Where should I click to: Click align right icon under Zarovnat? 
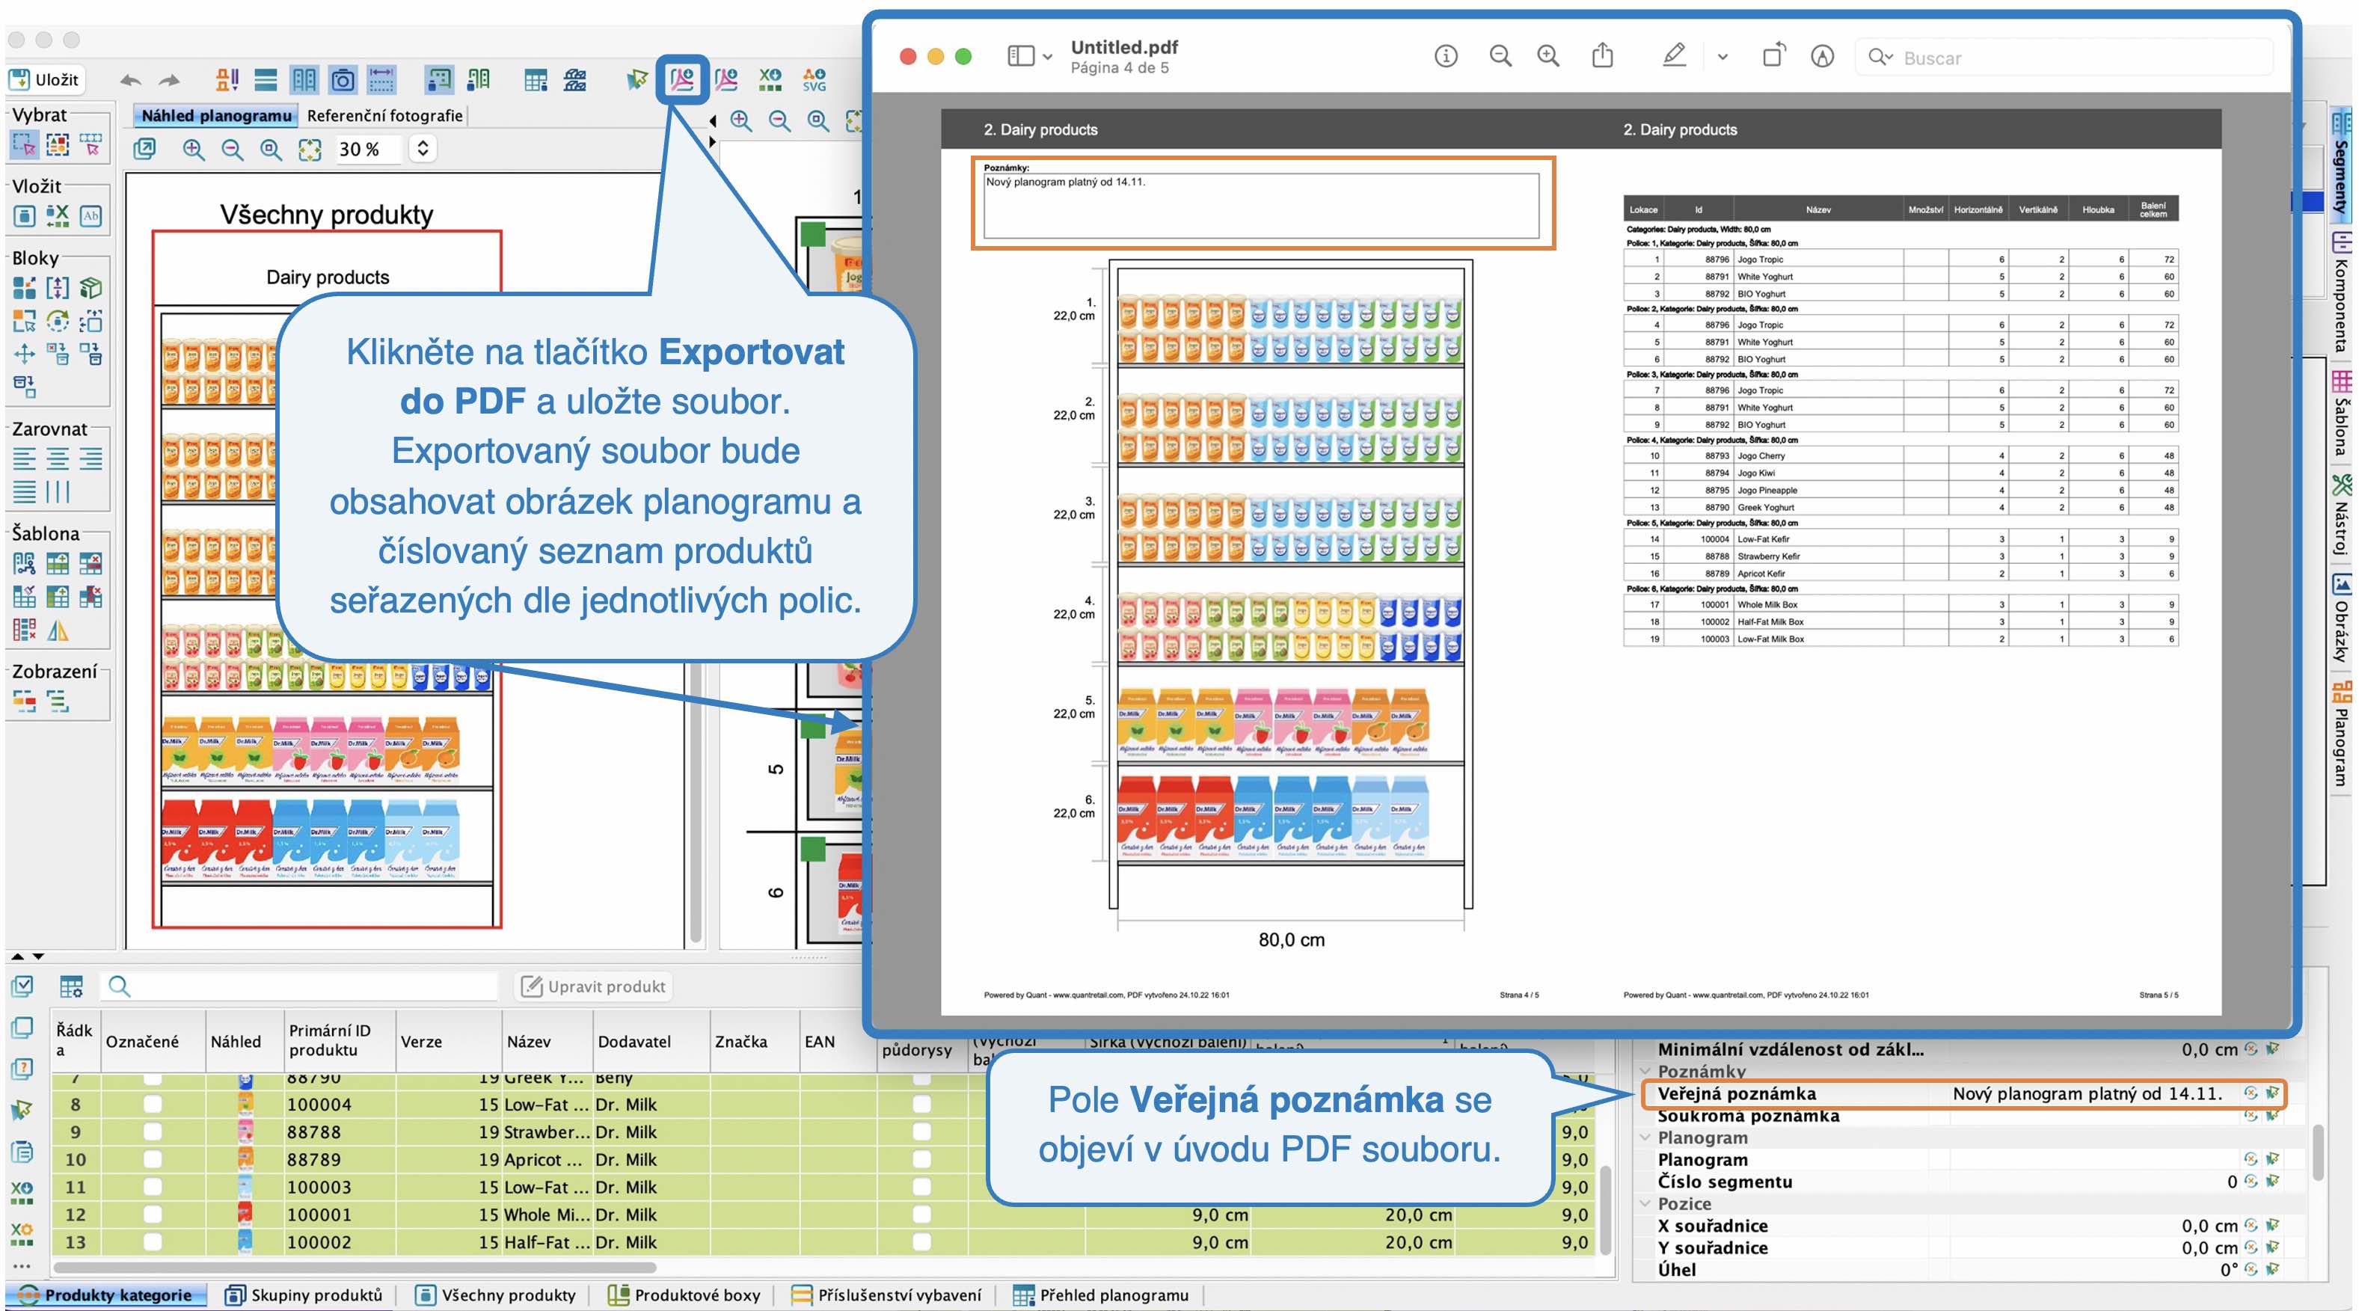pyautogui.click(x=91, y=458)
